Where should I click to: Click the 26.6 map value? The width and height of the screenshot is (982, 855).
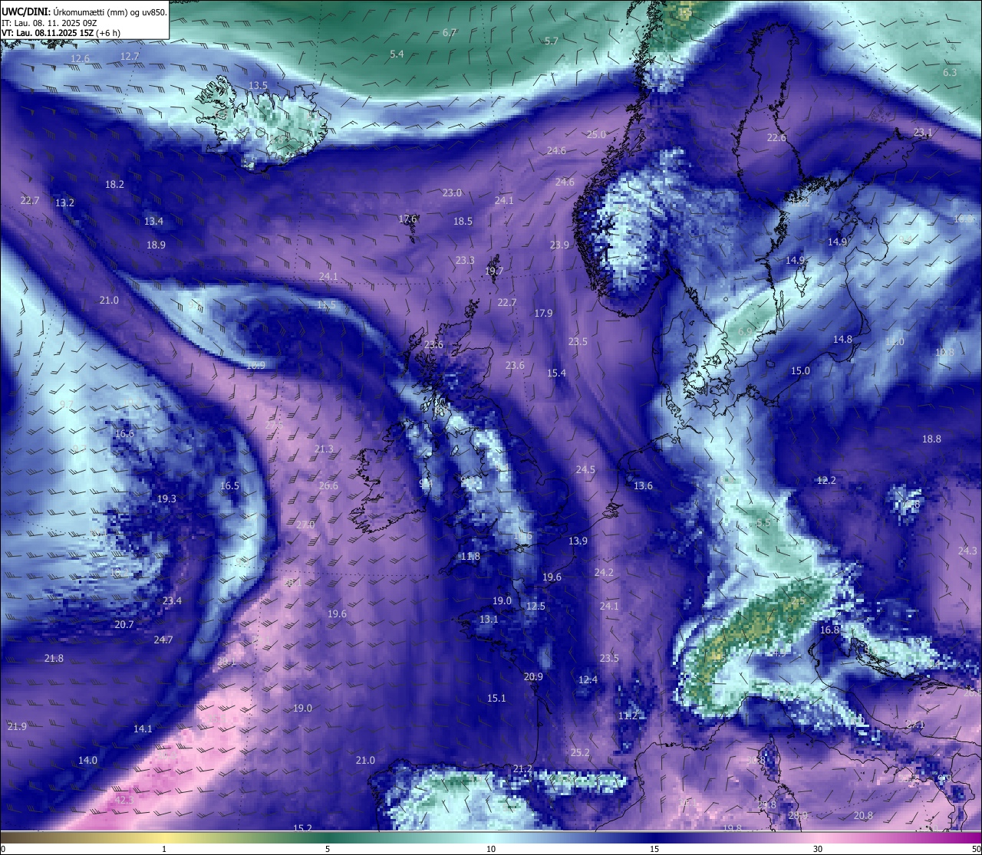point(328,485)
